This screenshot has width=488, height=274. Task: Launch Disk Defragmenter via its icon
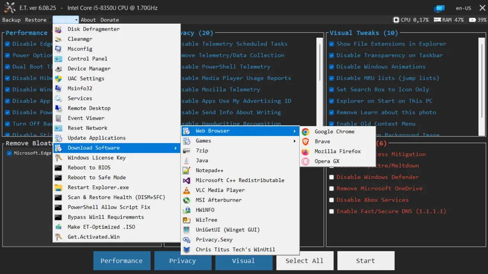click(58, 29)
